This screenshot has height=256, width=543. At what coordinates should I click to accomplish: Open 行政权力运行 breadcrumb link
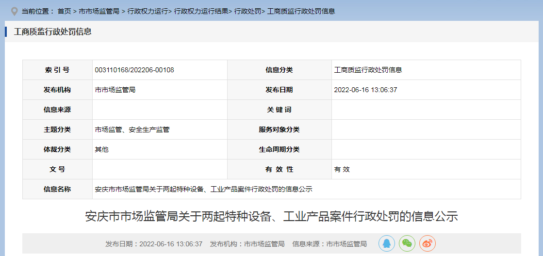[148, 12]
